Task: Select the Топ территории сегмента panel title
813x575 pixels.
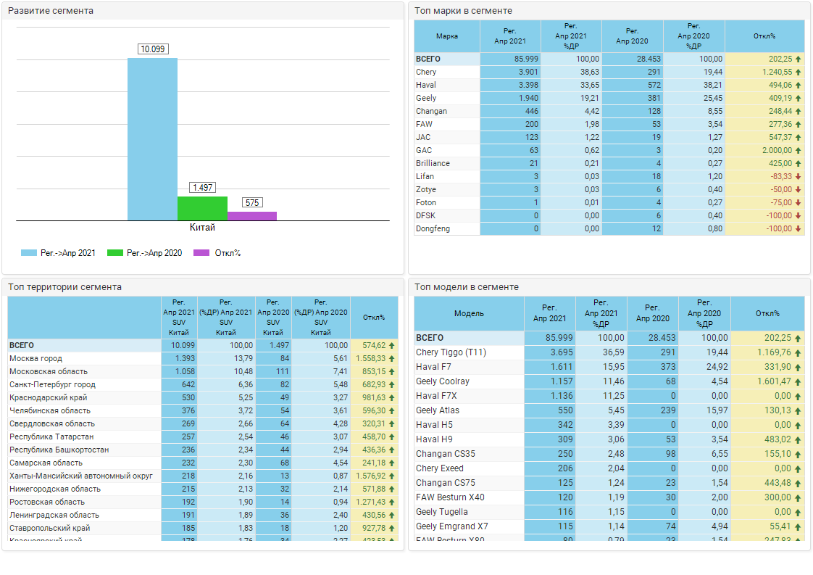Action: point(65,287)
